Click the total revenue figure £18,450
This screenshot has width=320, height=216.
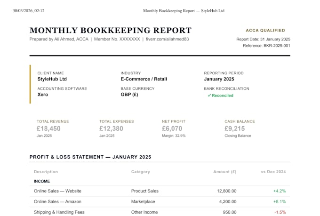click(x=48, y=128)
